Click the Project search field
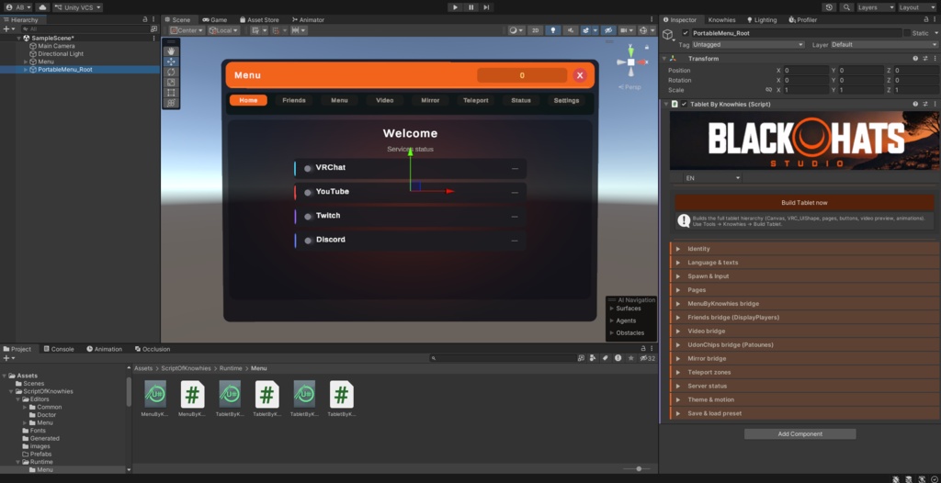Viewport: 941px width, 483px height. [x=504, y=358]
